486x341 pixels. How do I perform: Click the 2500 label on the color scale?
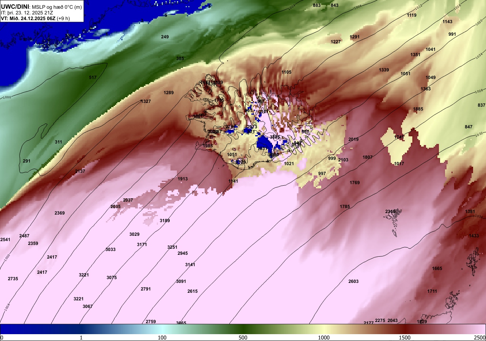(480, 338)
